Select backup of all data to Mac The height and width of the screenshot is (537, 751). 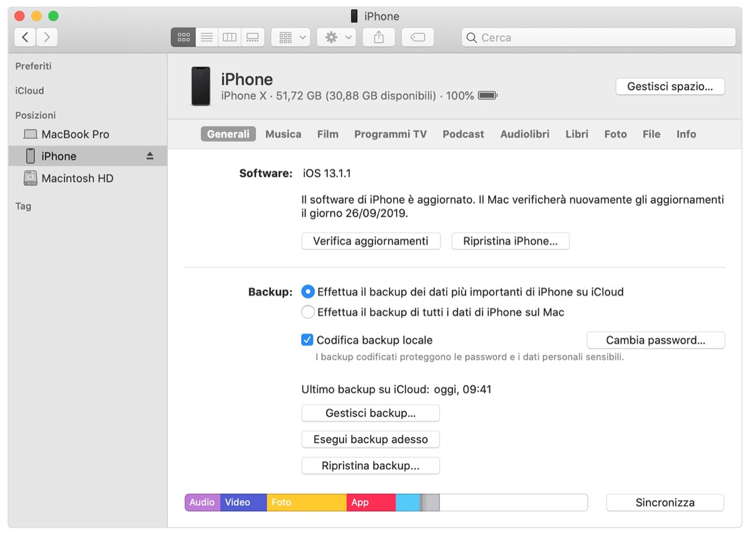click(307, 311)
